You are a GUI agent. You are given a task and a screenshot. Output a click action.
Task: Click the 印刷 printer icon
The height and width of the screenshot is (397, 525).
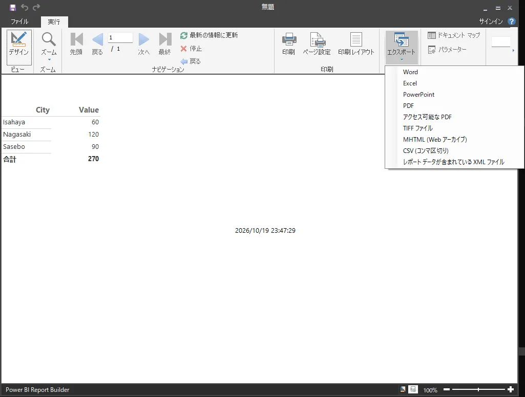(288, 43)
